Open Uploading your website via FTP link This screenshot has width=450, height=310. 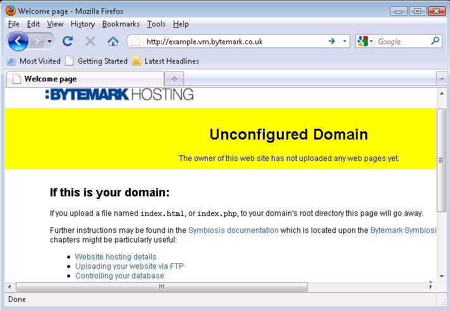point(129,266)
